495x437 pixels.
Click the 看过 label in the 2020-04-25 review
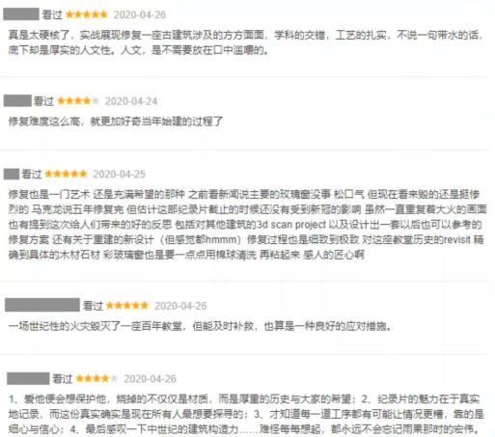(x=32, y=174)
